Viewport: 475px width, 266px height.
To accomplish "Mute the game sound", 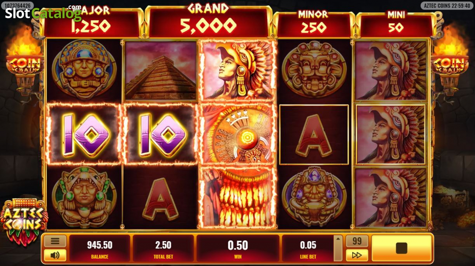I will 55,255.
